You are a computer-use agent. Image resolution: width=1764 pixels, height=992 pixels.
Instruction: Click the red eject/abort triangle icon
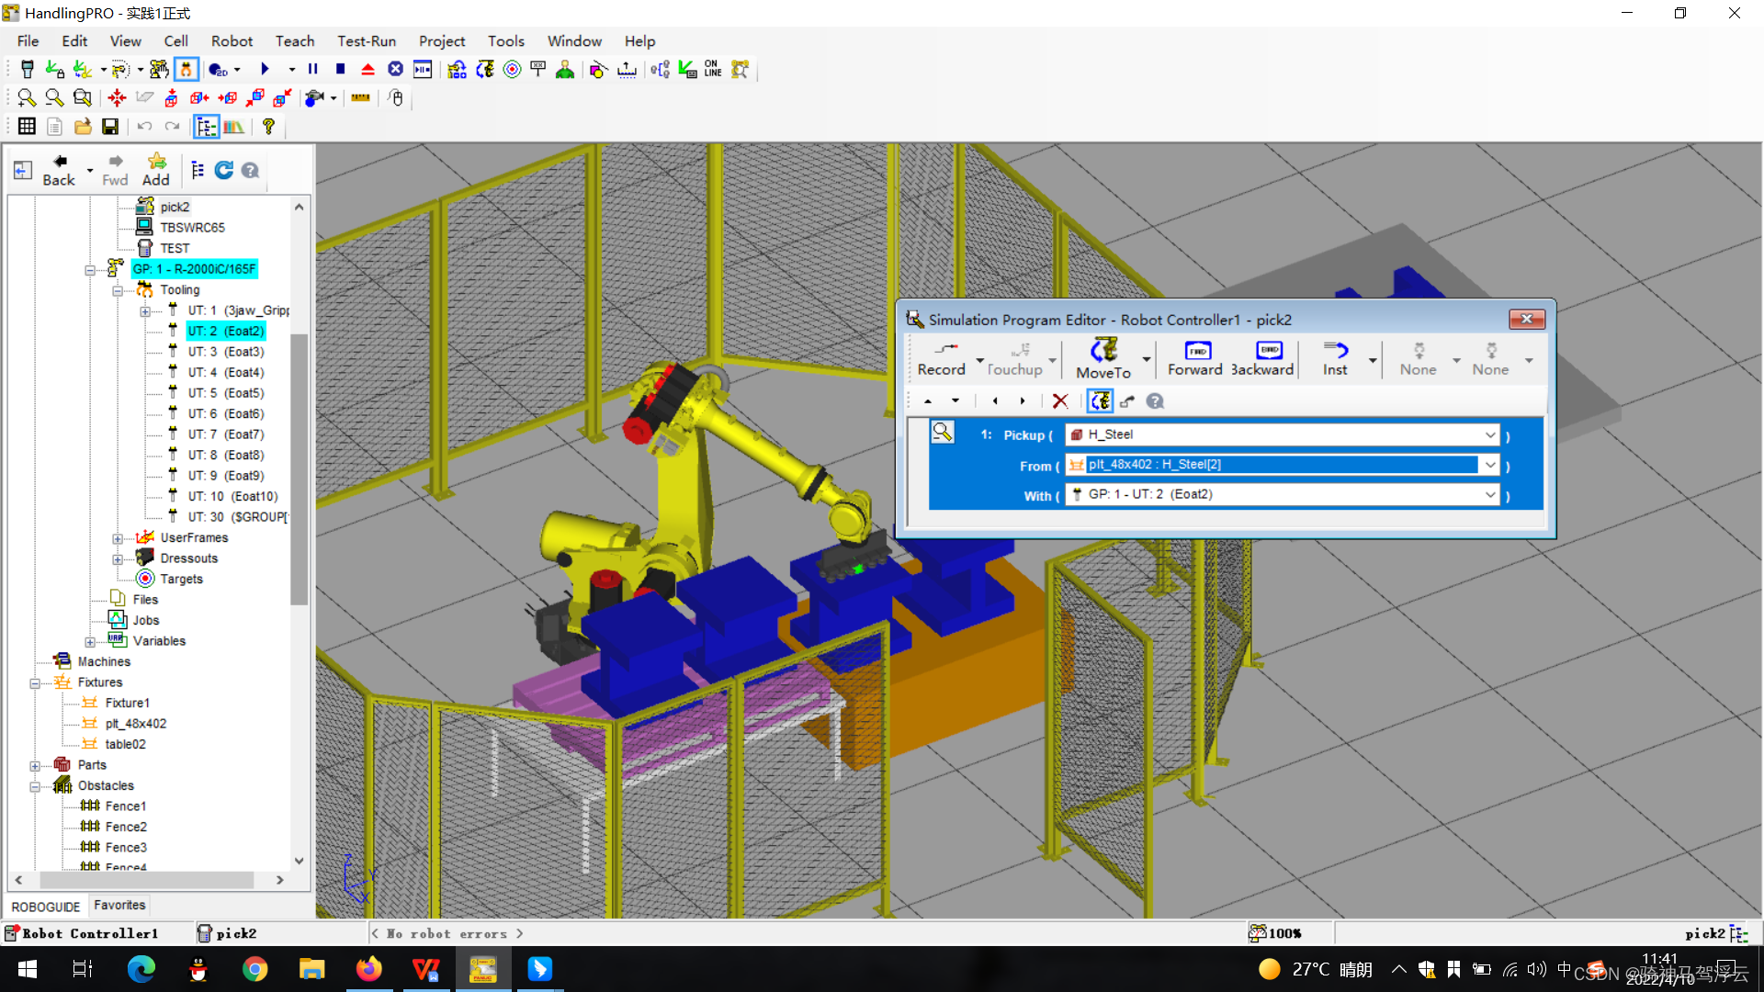click(368, 70)
